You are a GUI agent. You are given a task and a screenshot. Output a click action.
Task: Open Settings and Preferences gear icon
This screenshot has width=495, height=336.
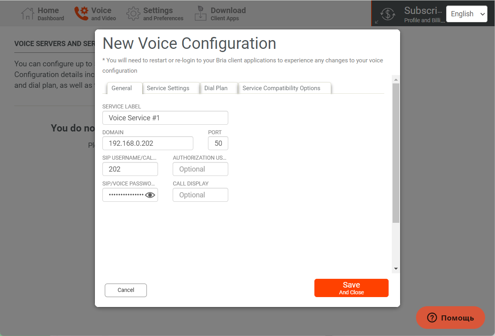(x=133, y=14)
